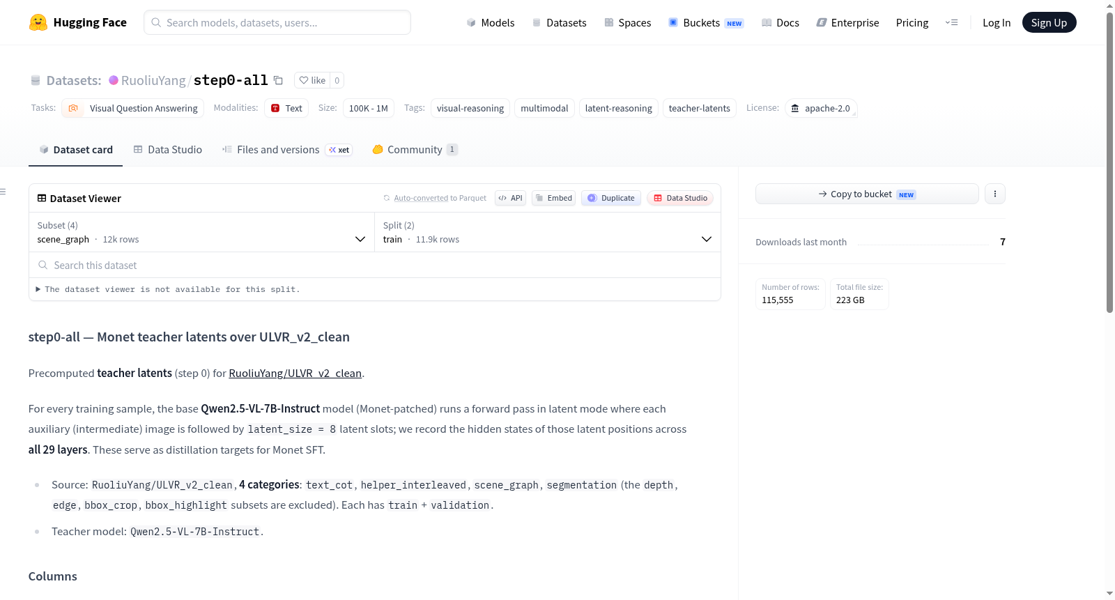The image size is (1115, 600).
Task: Click the Log In link
Action: [997, 22]
